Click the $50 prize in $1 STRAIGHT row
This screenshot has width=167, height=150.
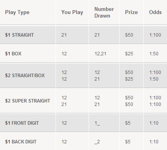pyautogui.click(x=129, y=35)
